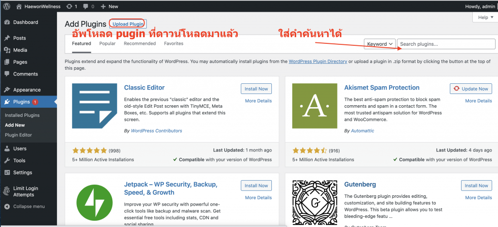Screen dimensions: 498x227
Task: Click the New plus item in admin bar
Action: (109, 6)
